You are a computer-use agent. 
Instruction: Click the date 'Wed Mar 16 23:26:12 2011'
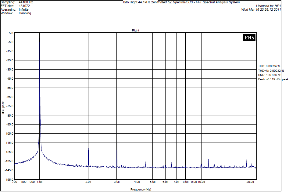pyautogui.click(x=261, y=9)
